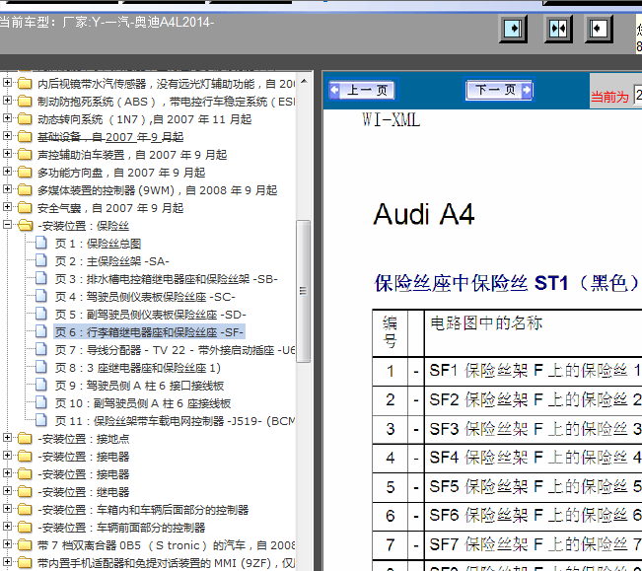
Task: Expand the 多功能方向盘 folder
Action: (x=7, y=171)
